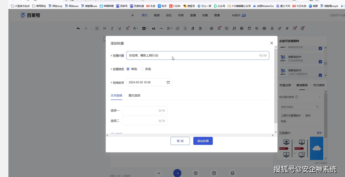
Task: Open 合集 content type tab
Action: (x=205, y=15)
